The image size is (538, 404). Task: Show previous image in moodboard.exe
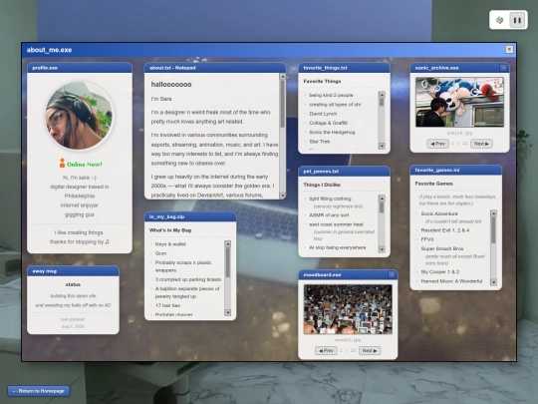pyautogui.click(x=326, y=351)
